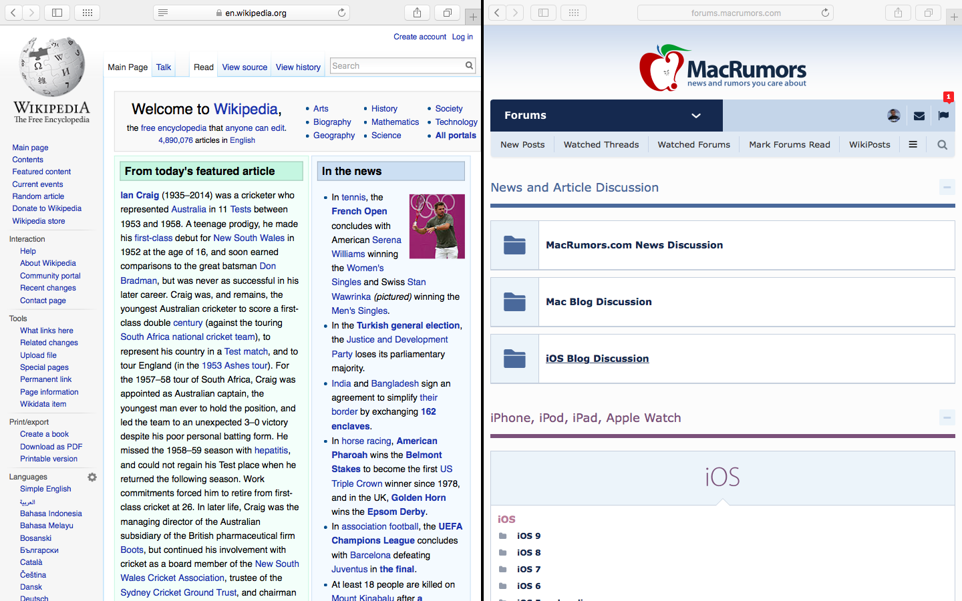The height and width of the screenshot is (601, 962).
Task: Open Donate to Wikipedia link
Action: (x=47, y=208)
